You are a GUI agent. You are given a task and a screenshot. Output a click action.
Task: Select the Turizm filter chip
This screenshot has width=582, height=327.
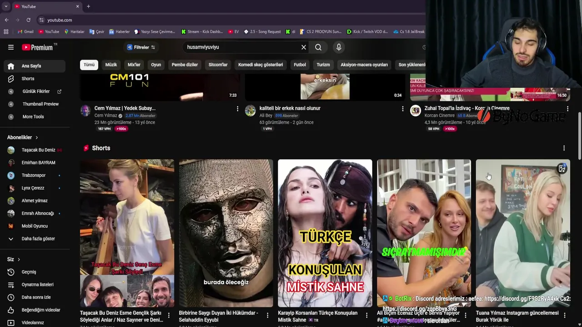pos(323,64)
